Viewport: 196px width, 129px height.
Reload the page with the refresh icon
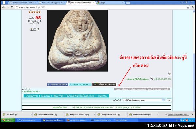(12, 7)
